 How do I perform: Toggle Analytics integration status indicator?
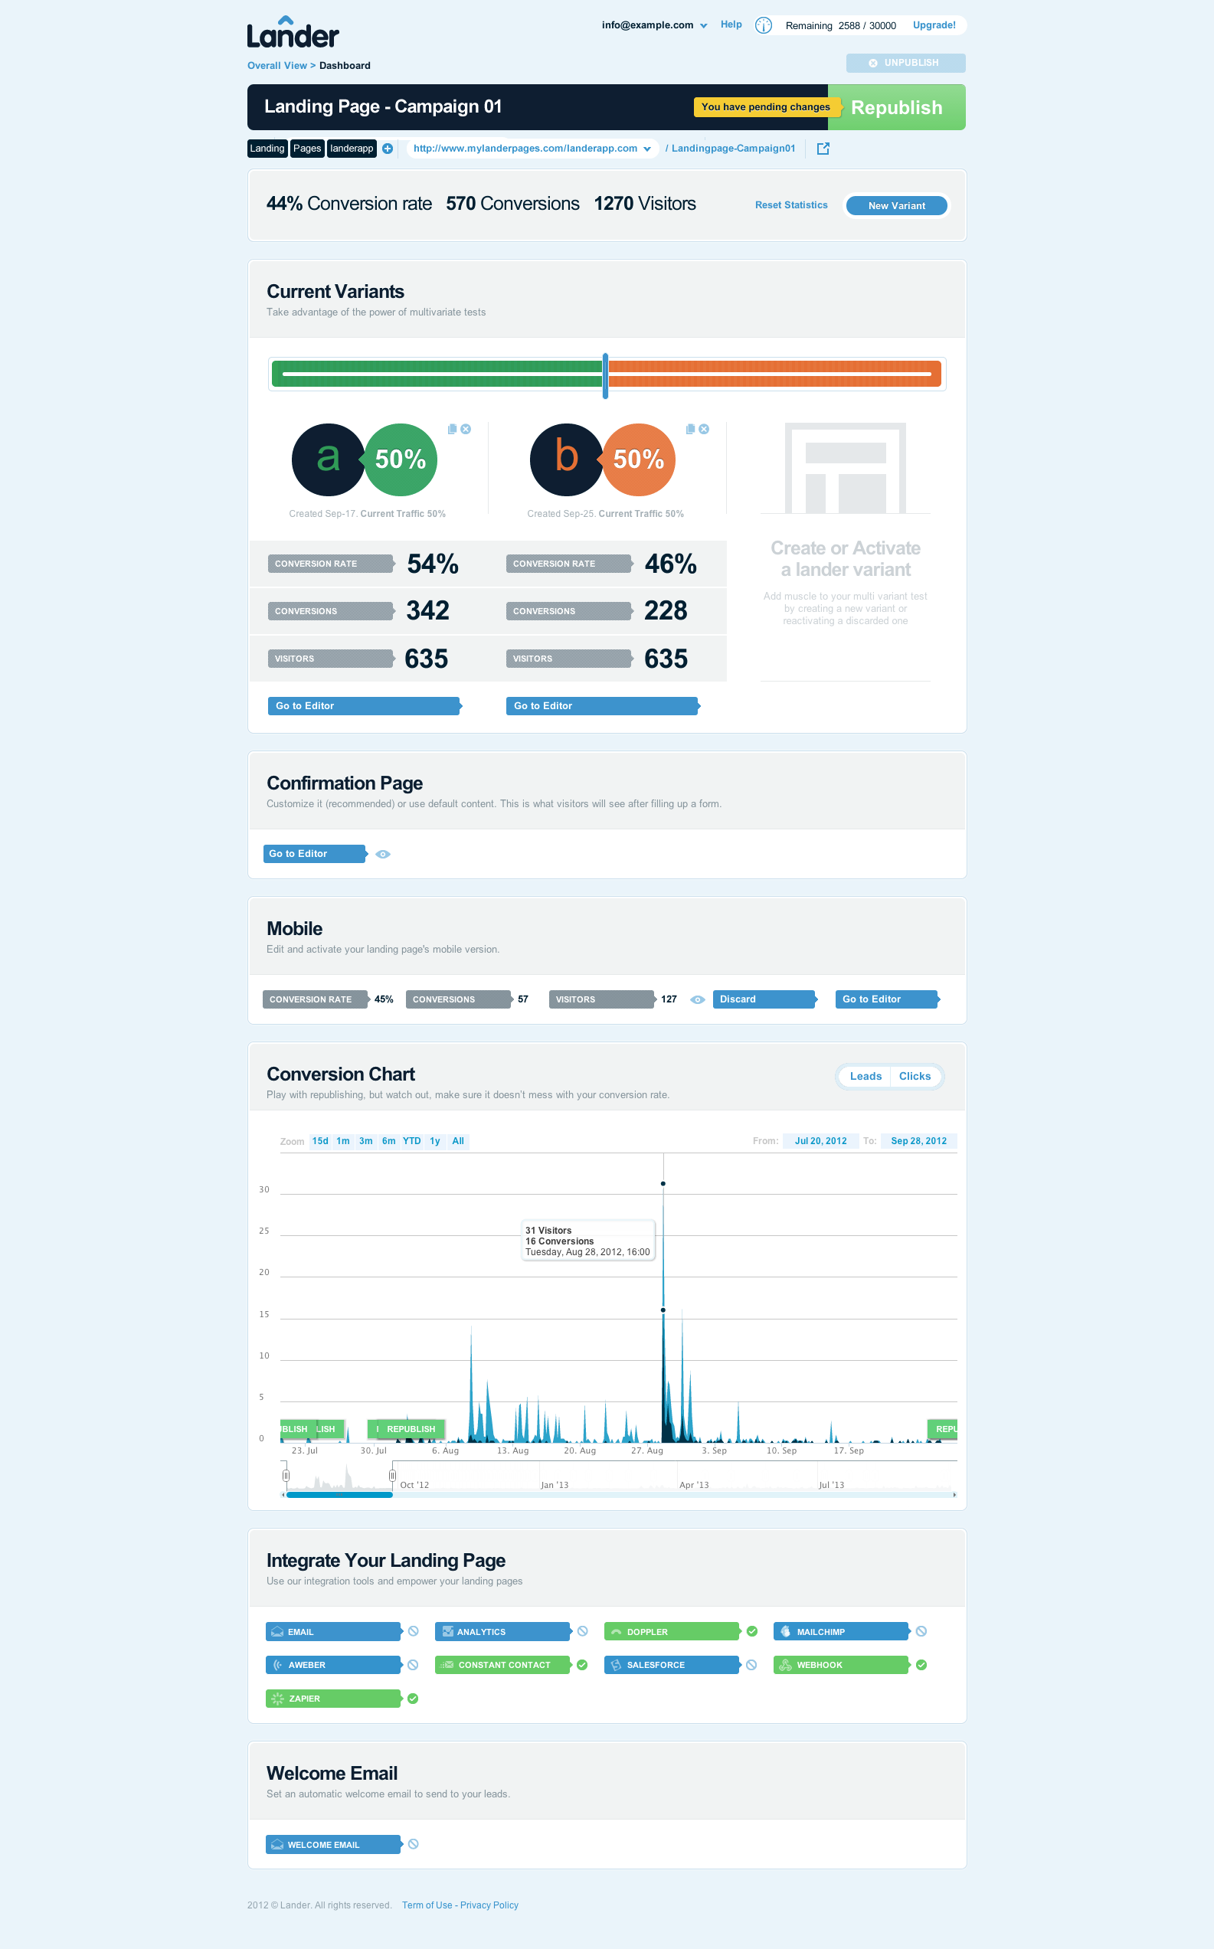(x=583, y=1631)
